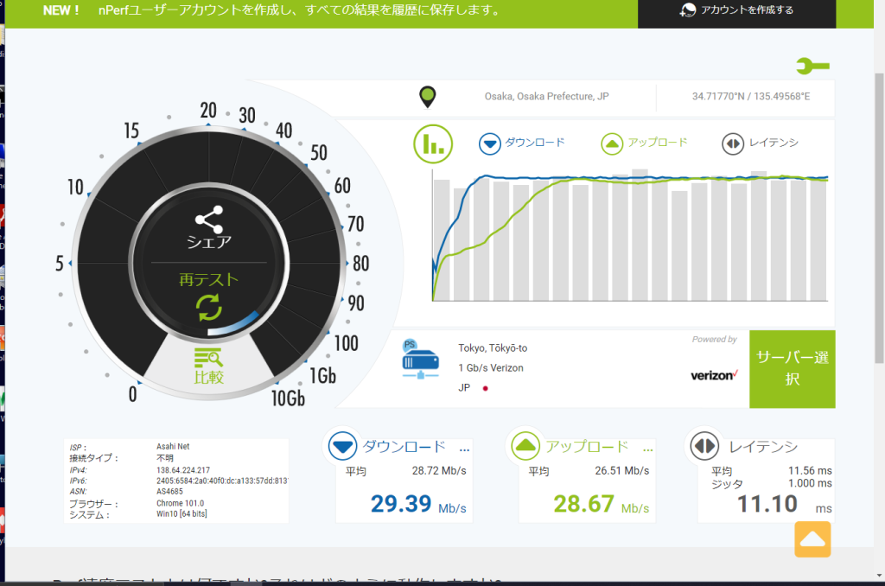Image resolution: width=885 pixels, height=586 pixels.
Task: Click the ASN value AS4685
Action: (x=169, y=492)
